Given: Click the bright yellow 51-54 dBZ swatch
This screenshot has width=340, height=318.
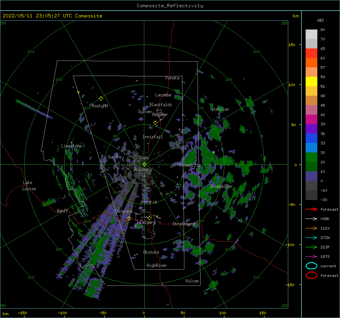Looking at the screenshot, I should [x=311, y=81].
